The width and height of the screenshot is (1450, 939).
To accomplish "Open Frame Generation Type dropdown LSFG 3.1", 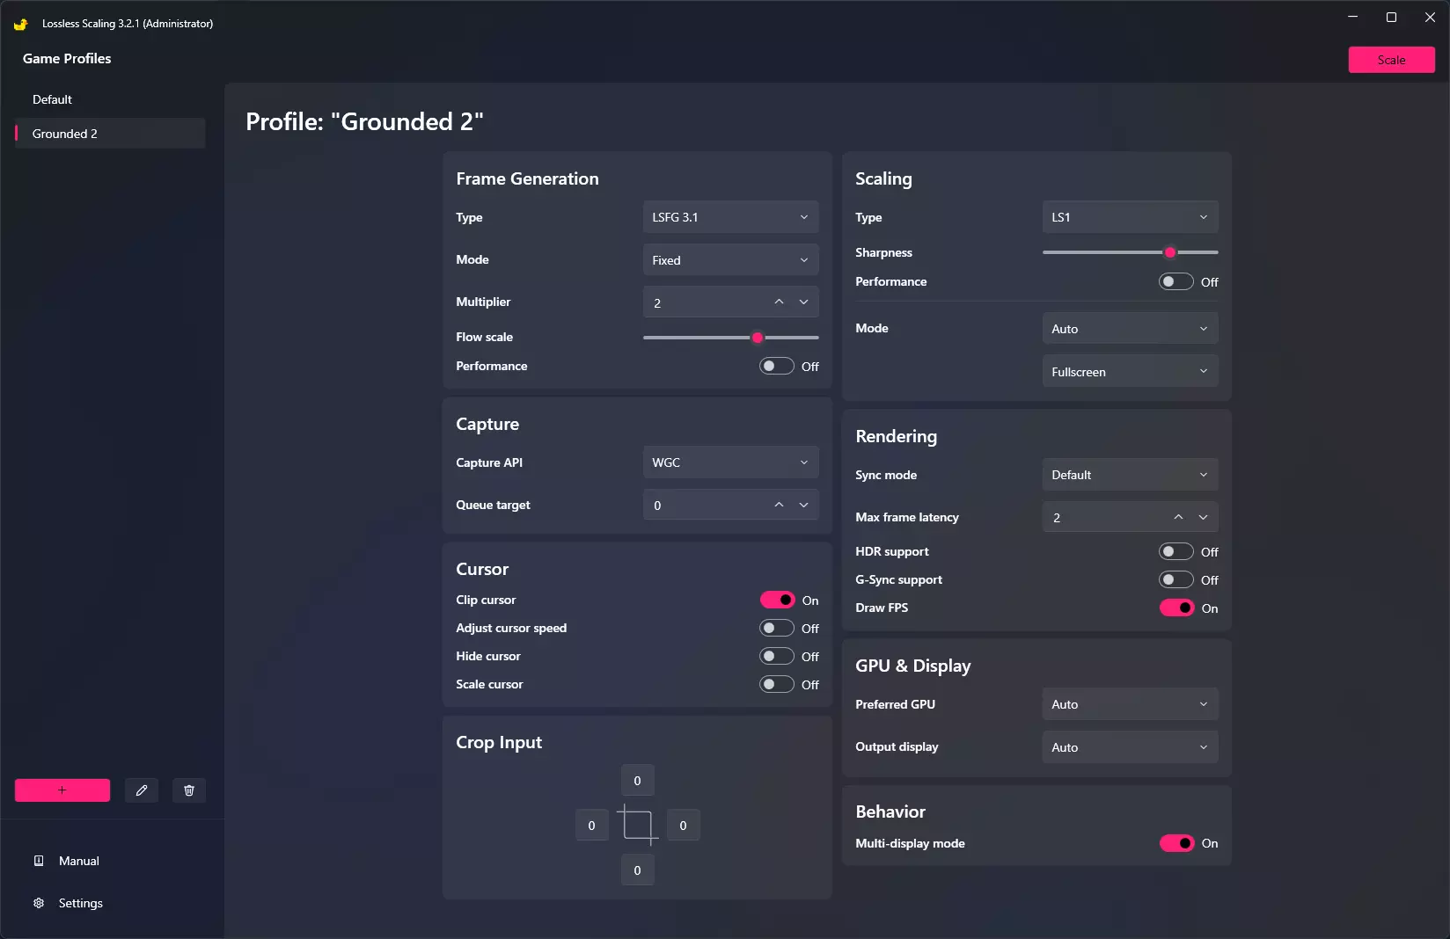I will click(x=730, y=217).
